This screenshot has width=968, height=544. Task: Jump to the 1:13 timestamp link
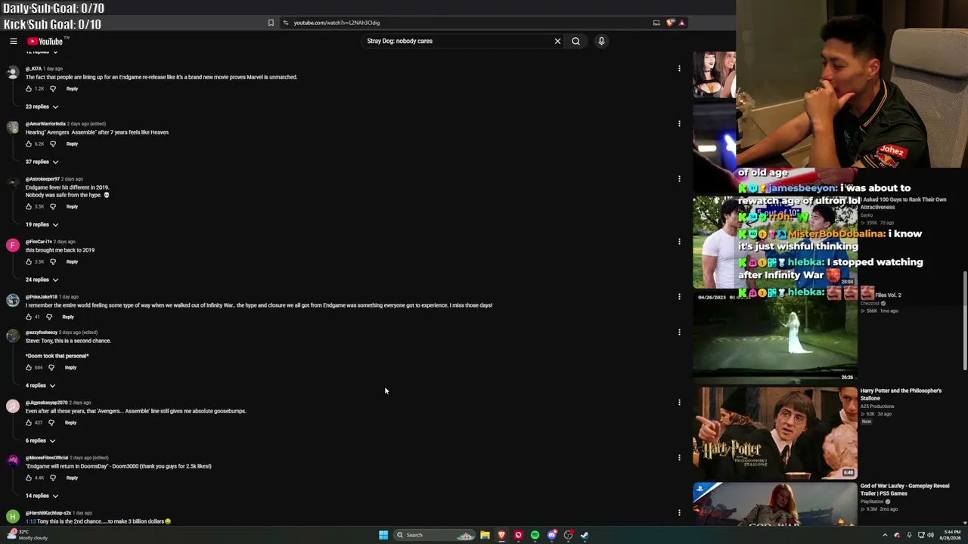click(x=31, y=521)
